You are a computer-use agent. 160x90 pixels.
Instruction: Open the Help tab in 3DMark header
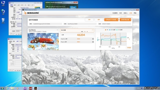(135, 13)
